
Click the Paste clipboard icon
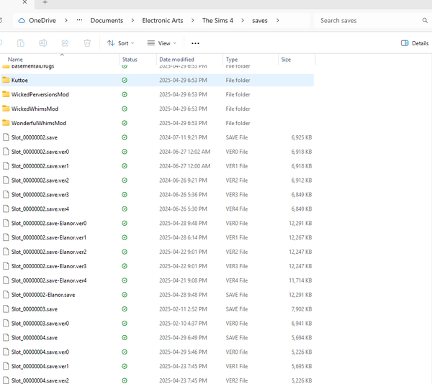click(21, 43)
